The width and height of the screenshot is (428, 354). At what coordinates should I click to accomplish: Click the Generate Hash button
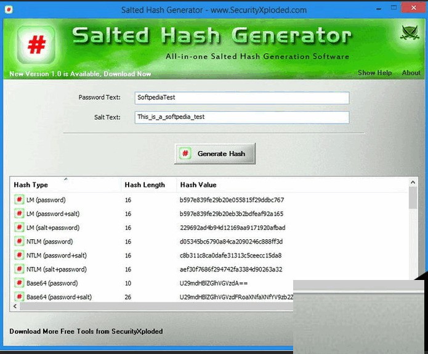point(215,154)
